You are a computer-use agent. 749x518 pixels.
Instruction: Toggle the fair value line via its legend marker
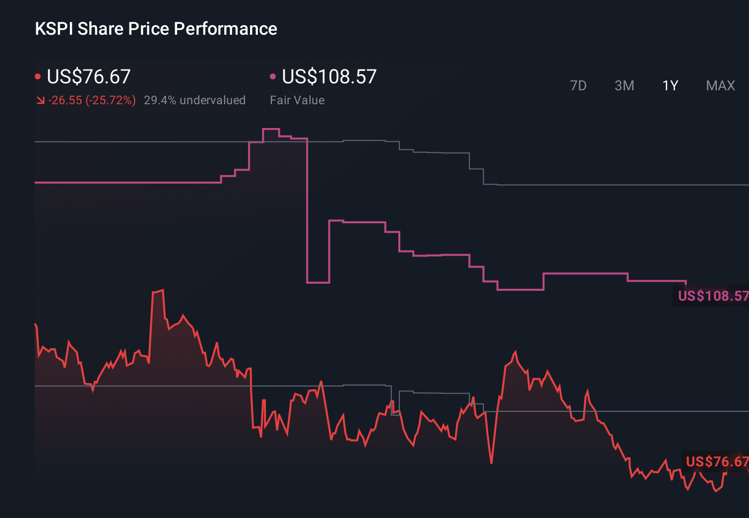click(x=272, y=76)
